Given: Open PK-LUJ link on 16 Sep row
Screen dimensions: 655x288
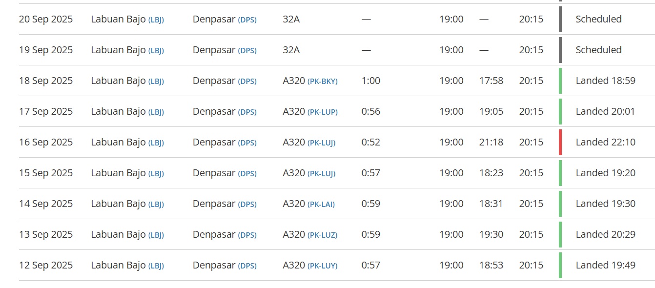Looking at the screenshot, I should (321, 143).
